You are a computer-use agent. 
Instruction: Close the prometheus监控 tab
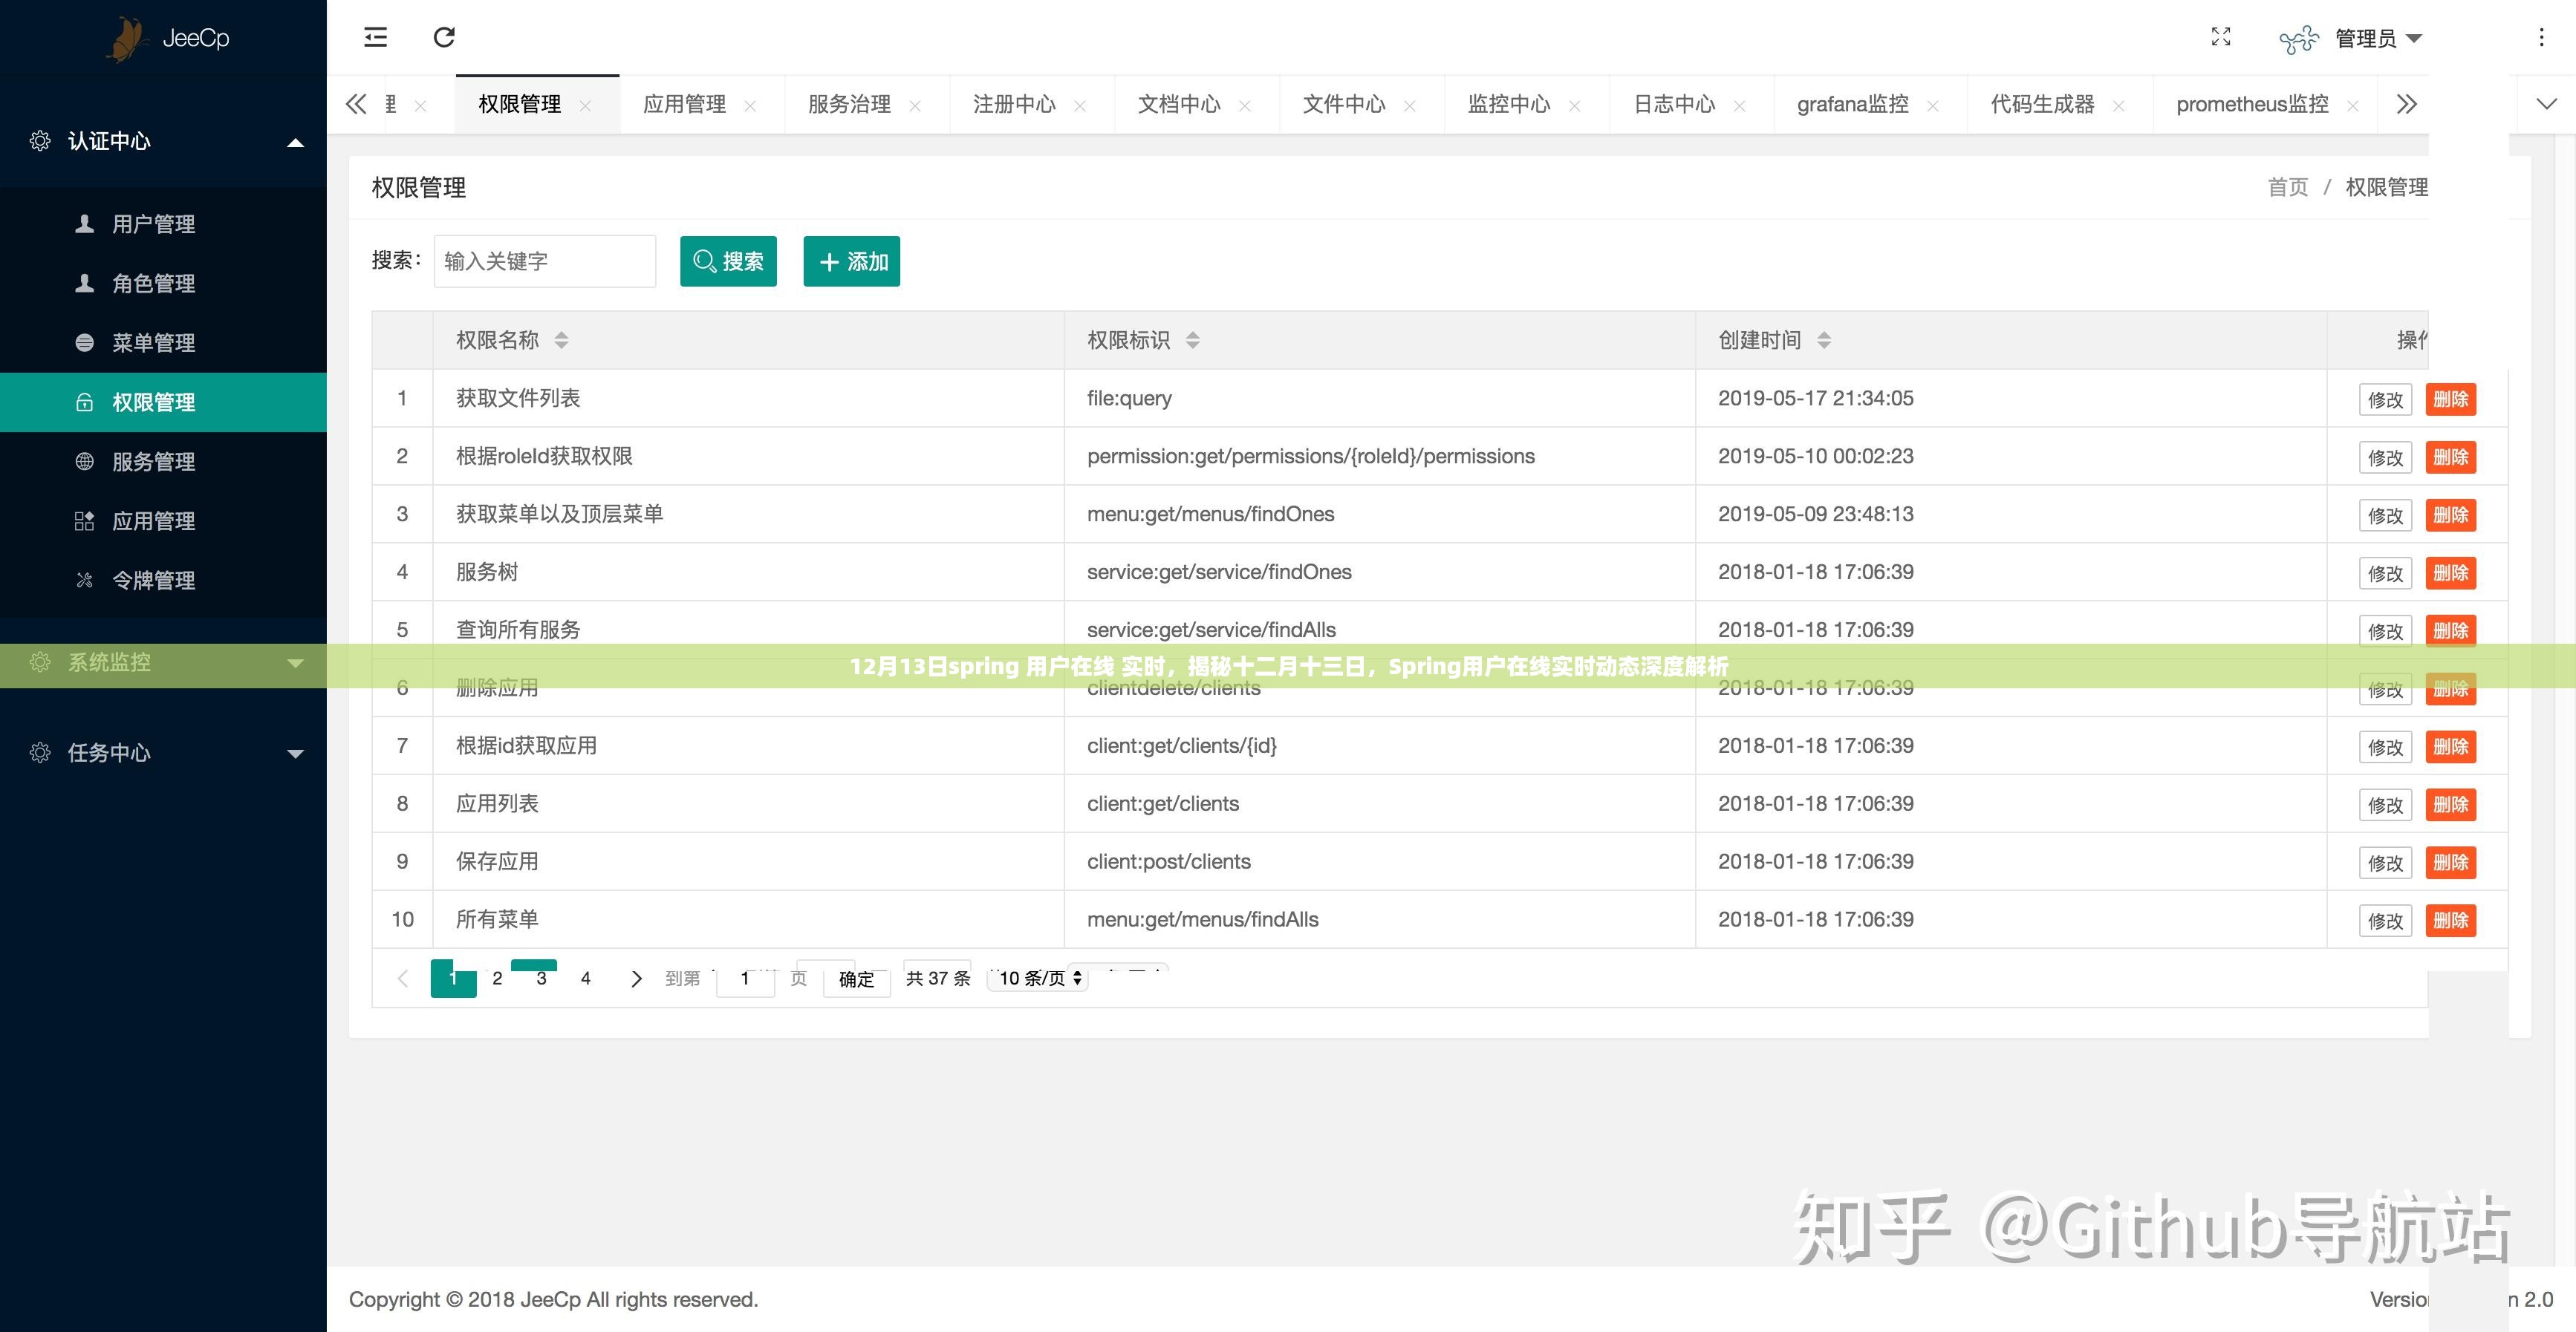(2353, 106)
